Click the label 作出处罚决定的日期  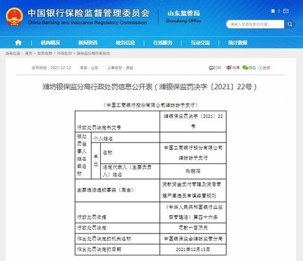pos(99,249)
